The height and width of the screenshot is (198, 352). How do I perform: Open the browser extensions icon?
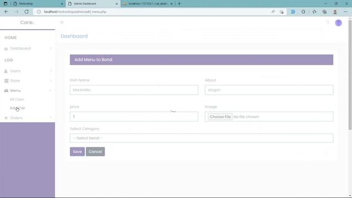tap(303, 12)
